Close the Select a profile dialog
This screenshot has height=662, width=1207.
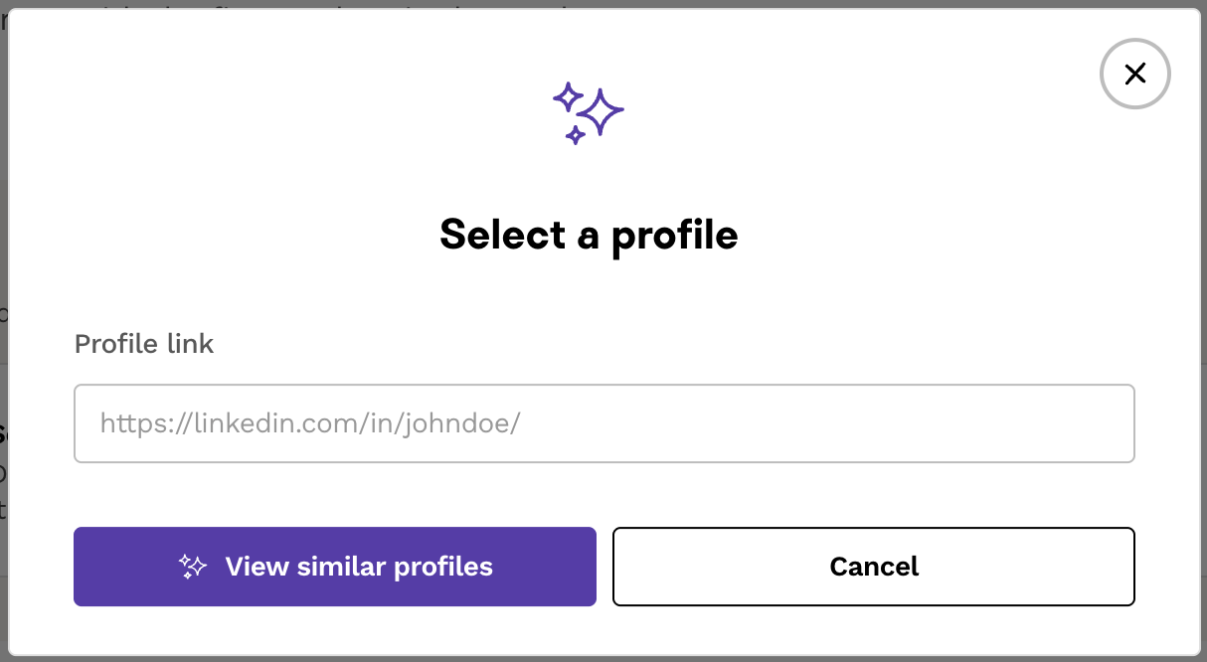(1134, 73)
